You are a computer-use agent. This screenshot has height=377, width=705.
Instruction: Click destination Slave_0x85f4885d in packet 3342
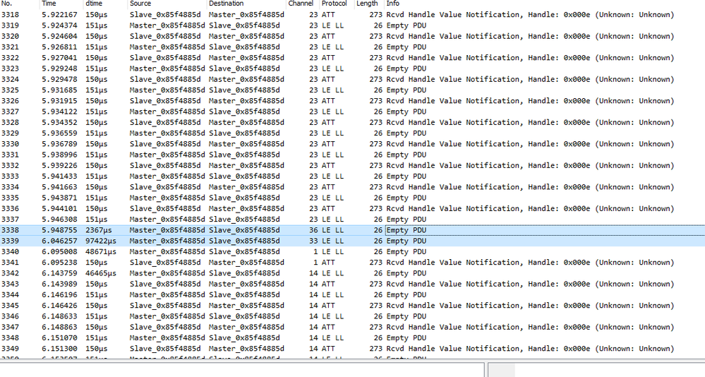tap(244, 274)
